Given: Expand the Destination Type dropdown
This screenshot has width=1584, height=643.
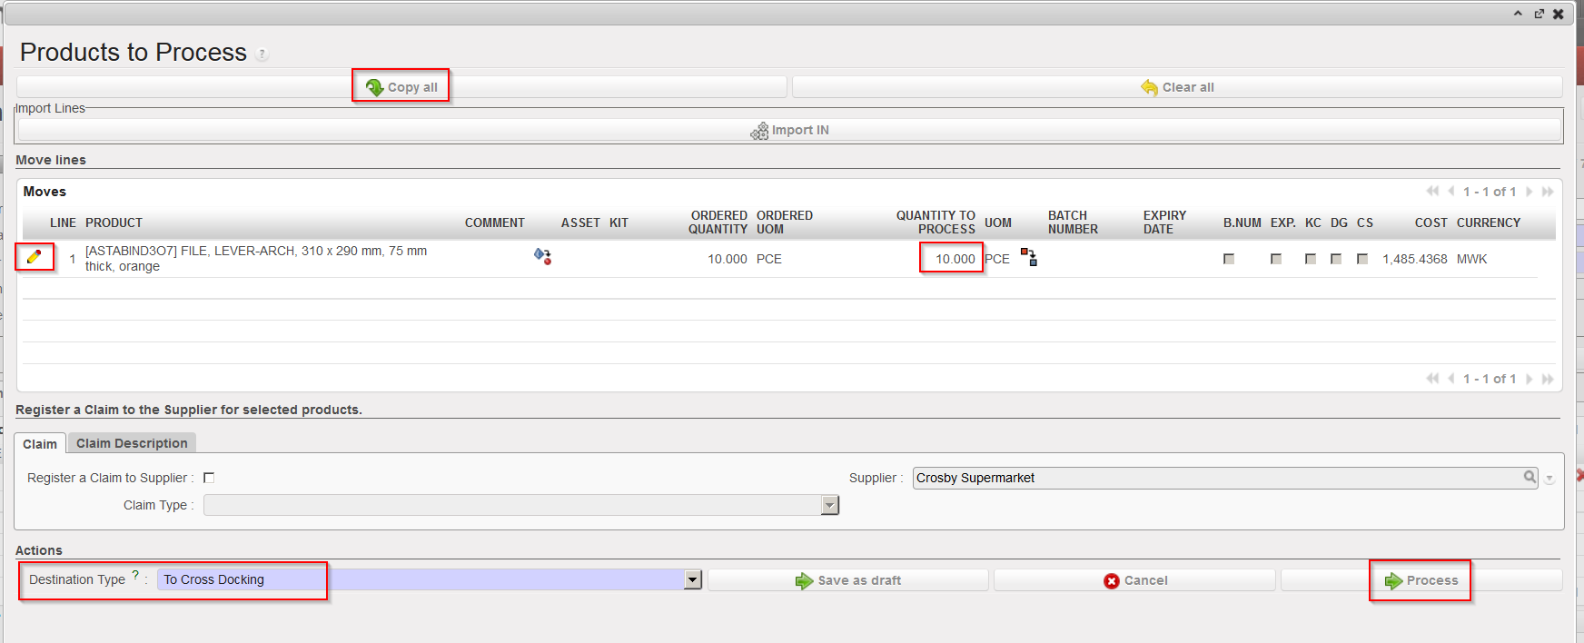Looking at the screenshot, I should [x=693, y=579].
